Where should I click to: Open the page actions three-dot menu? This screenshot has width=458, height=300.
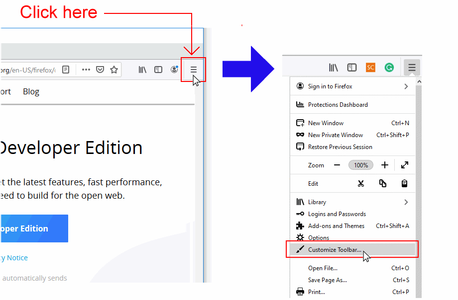pyautogui.click(x=86, y=70)
